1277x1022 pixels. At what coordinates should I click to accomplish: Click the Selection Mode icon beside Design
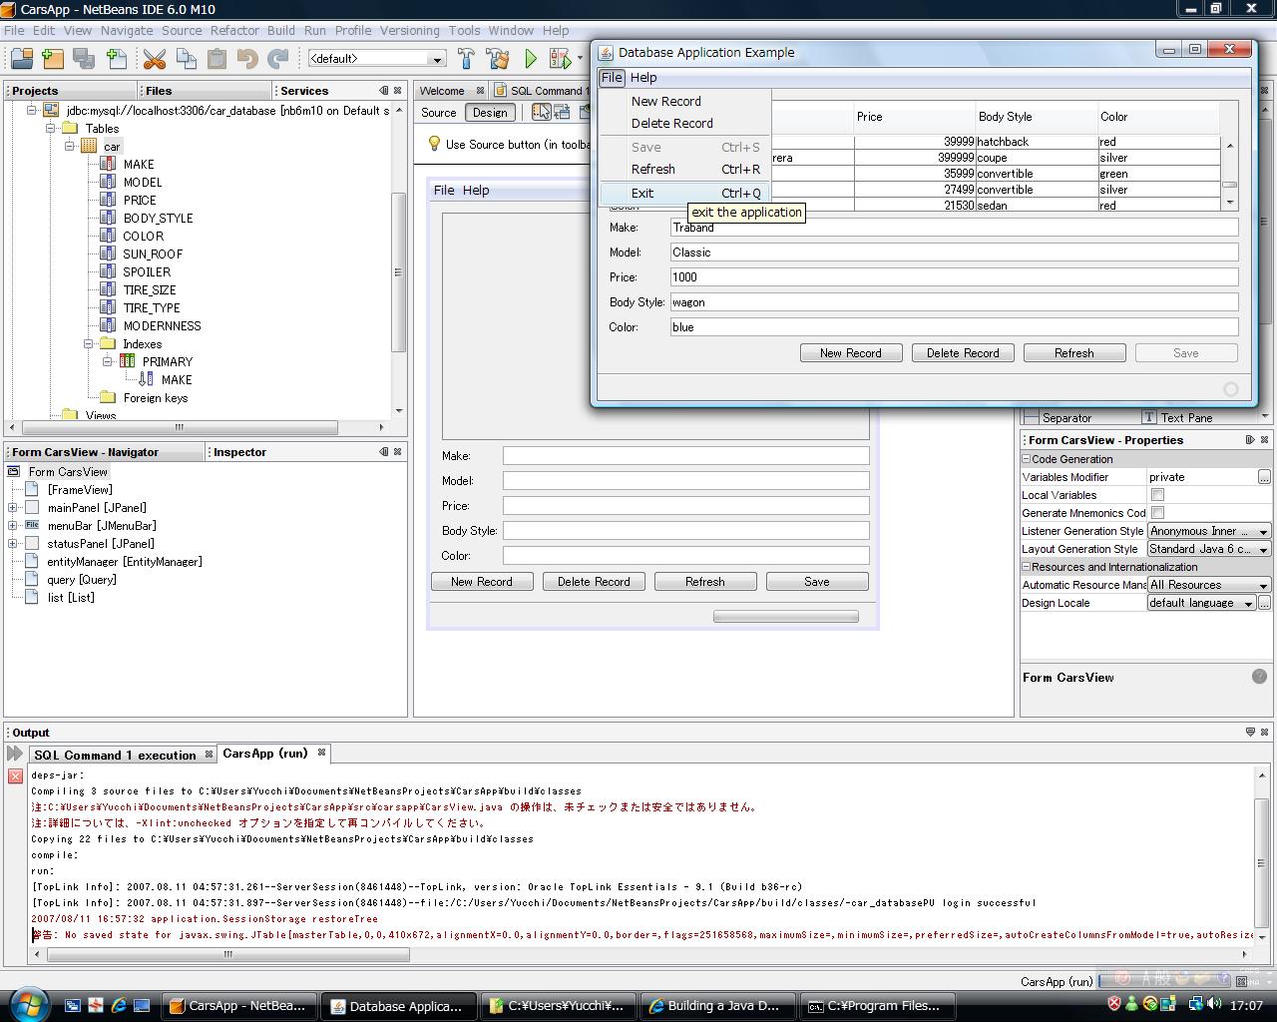pyautogui.click(x=541, y=112)
